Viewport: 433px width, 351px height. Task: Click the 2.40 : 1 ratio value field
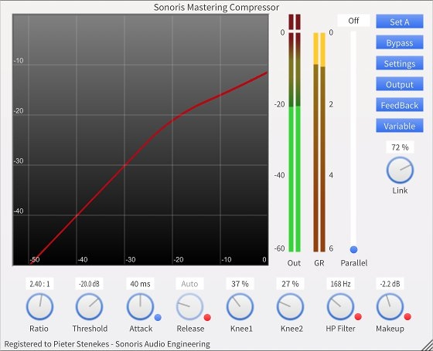point(39,284)
